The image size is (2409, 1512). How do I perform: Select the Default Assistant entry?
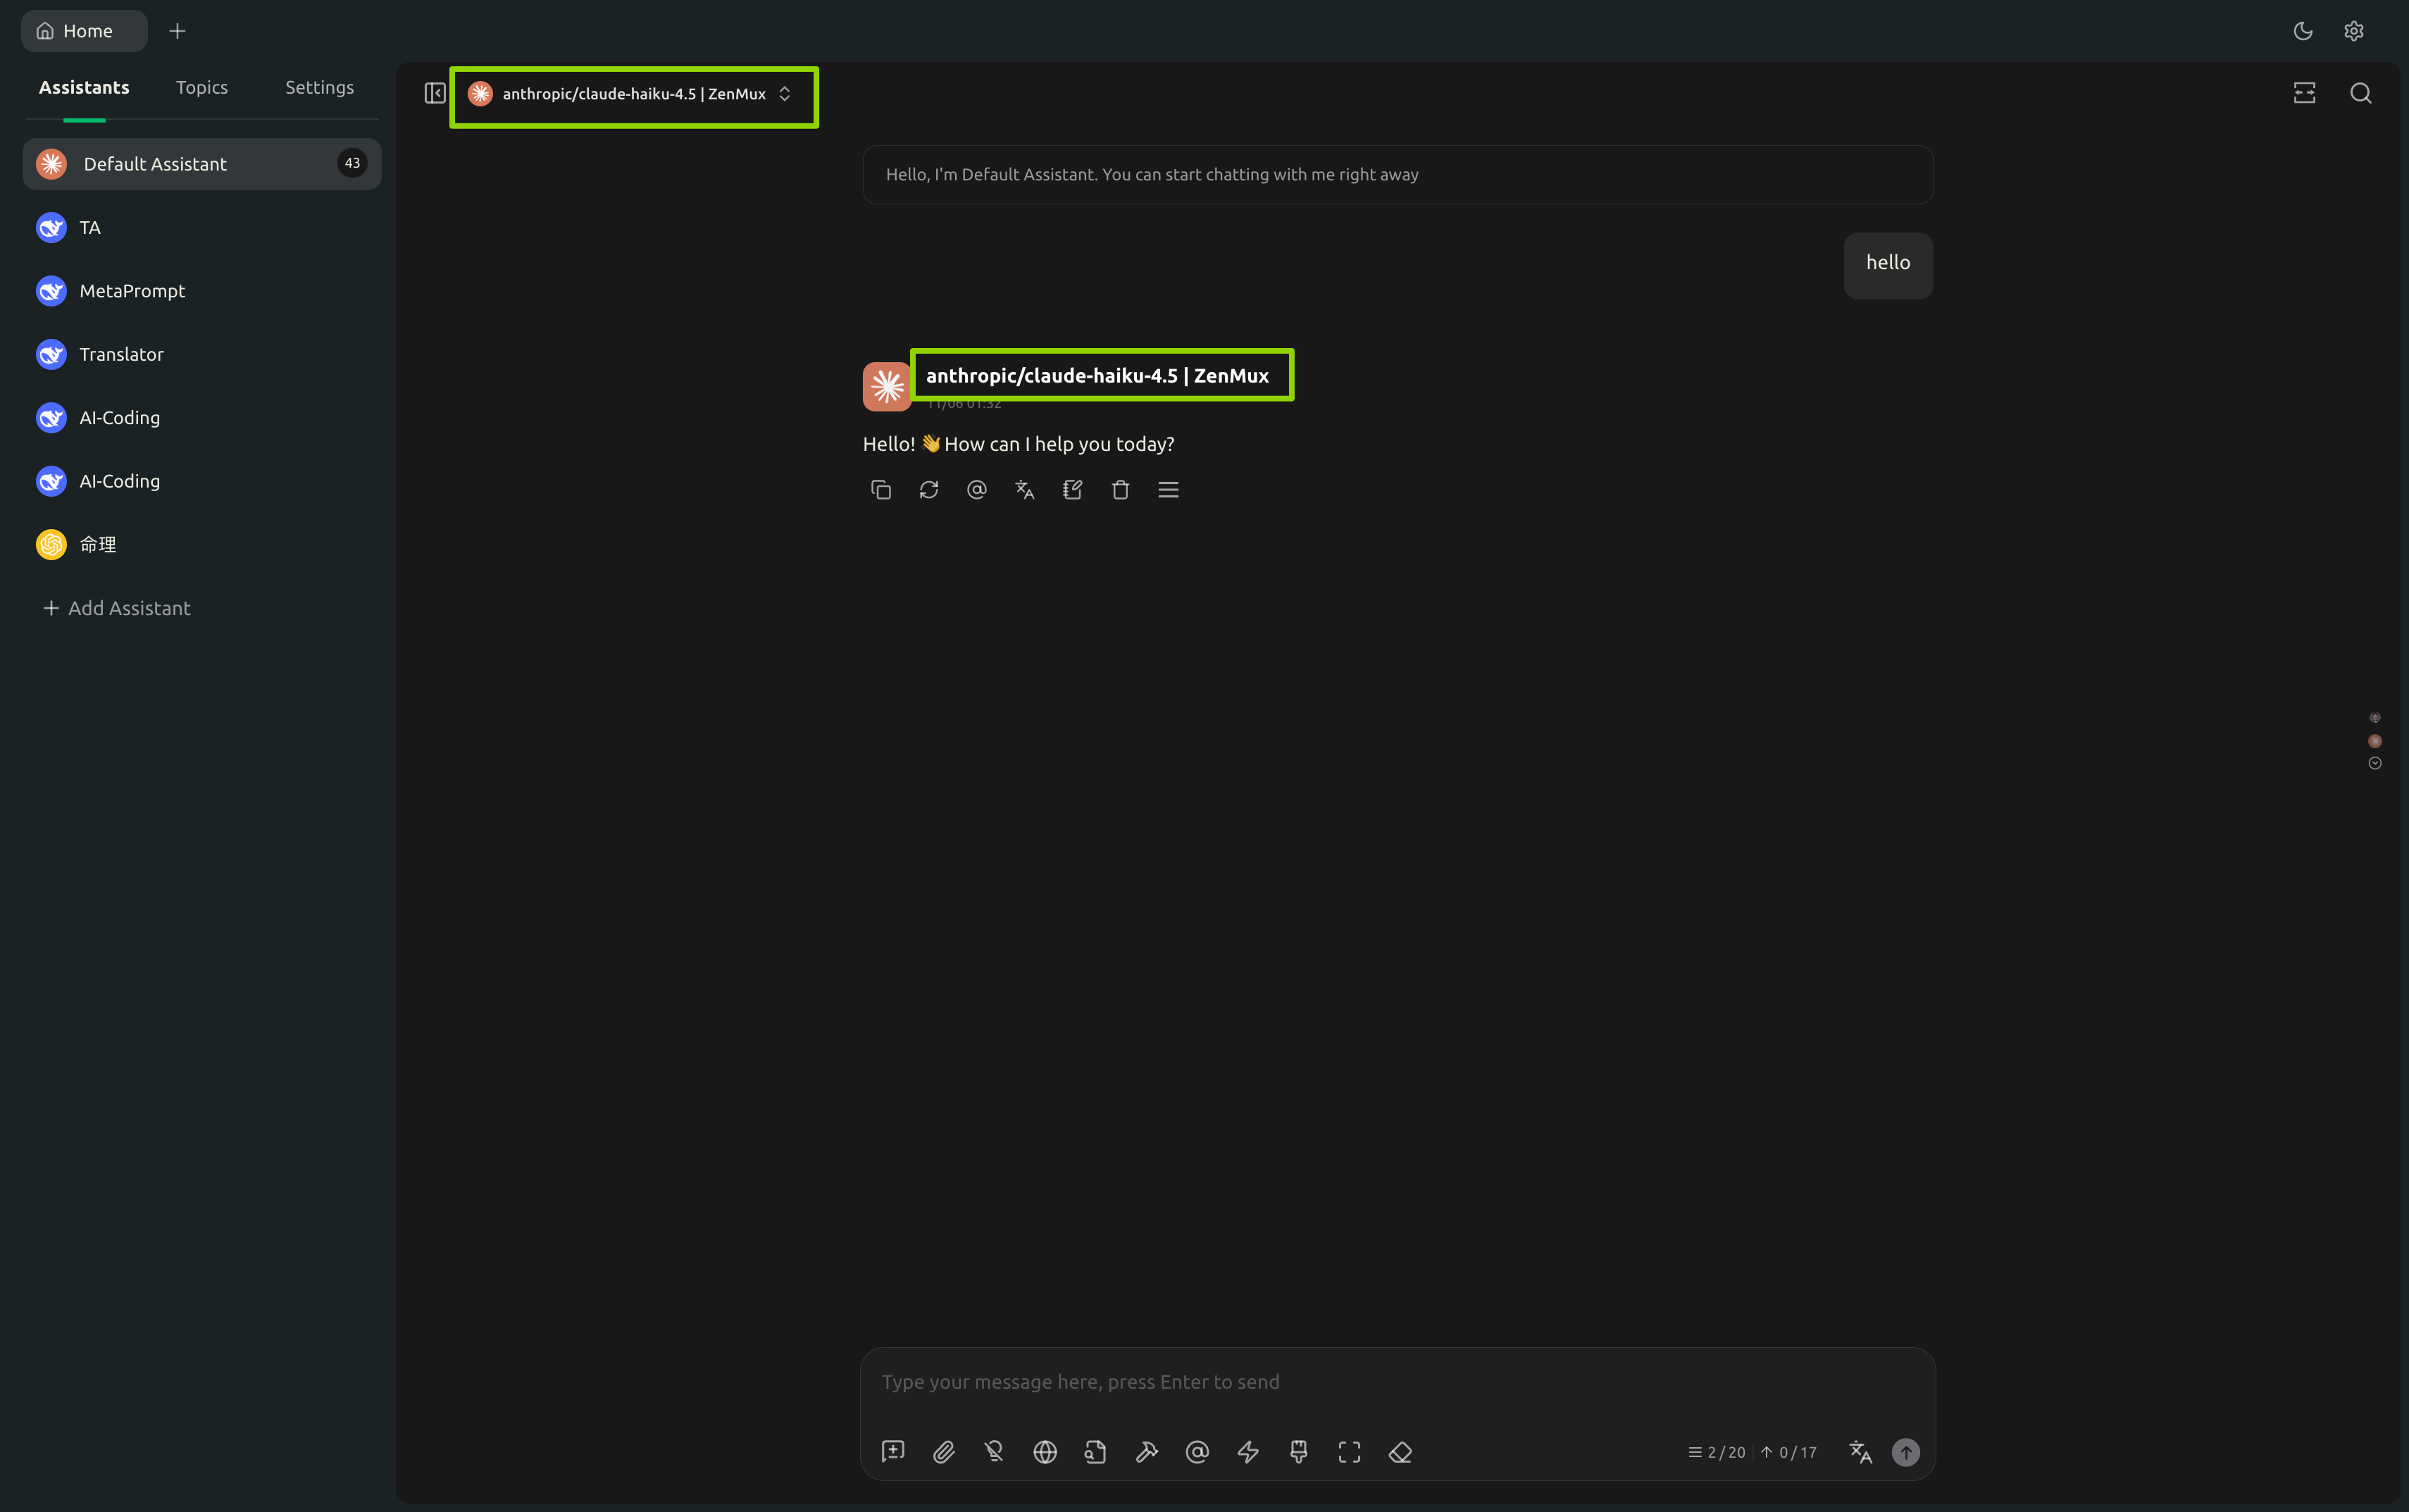coord(202,164)
